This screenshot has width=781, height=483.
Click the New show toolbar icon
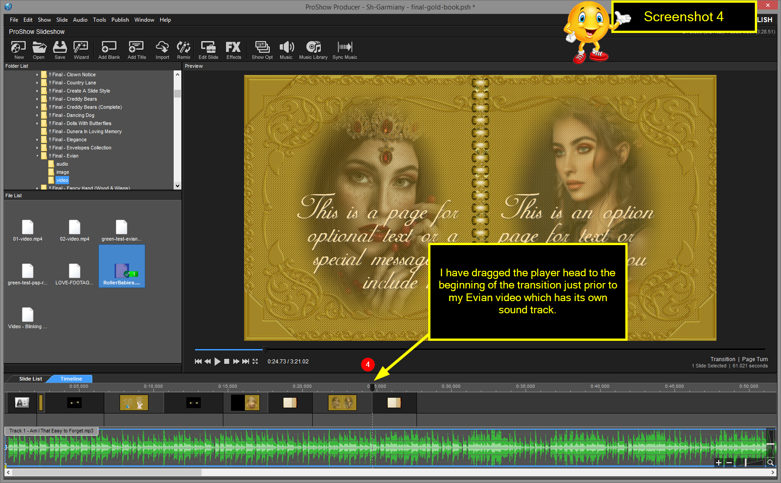click(x=18, y=50)
